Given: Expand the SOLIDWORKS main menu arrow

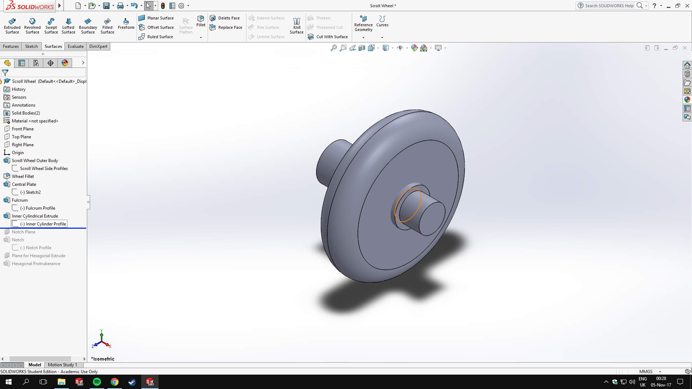Looking at the screenshot, I should tap(60, 6).
